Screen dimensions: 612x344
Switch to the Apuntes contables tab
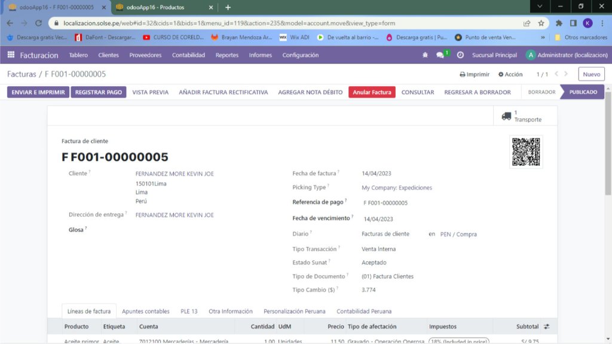pyautogui.click(x=145, y=312)
